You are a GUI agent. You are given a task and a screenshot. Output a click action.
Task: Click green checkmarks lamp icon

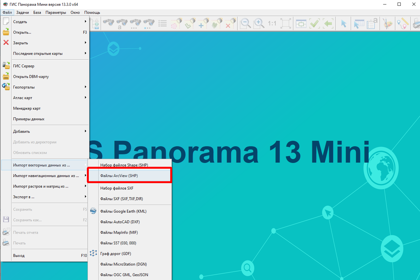click(216, 23)
